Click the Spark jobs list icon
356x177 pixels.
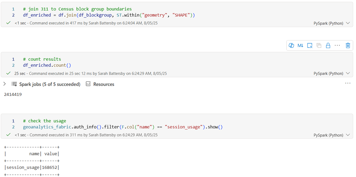coord(14,84)
